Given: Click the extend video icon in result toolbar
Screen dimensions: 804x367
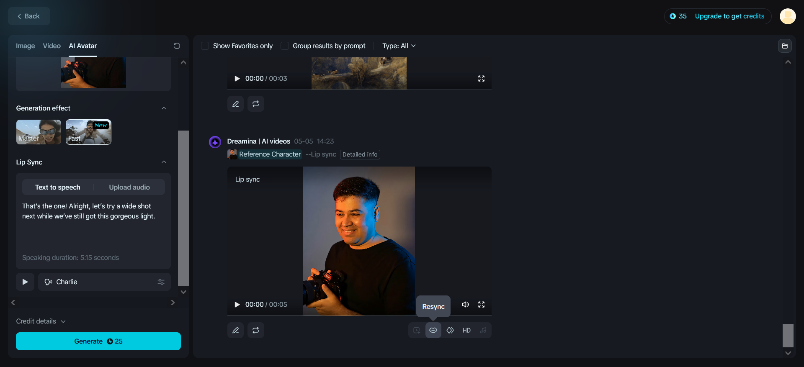Looking at the screenshot, I should pos(417,330).
